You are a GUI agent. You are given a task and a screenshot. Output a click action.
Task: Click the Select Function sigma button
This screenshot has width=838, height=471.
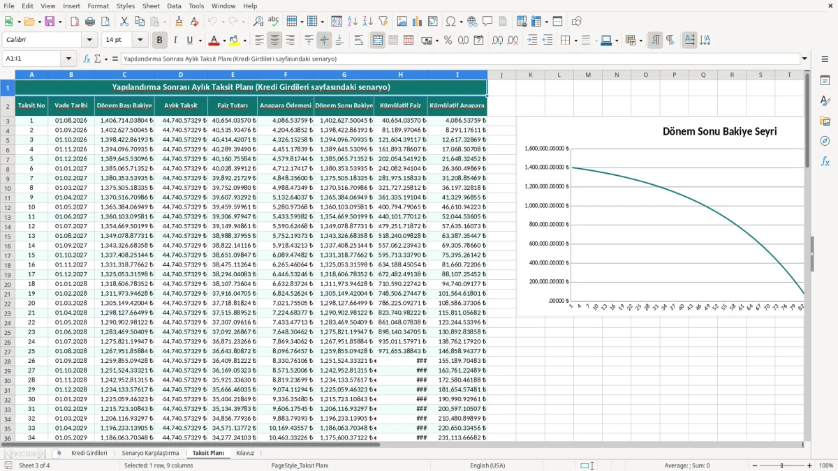pyautogui.click(x=97, y=59)
